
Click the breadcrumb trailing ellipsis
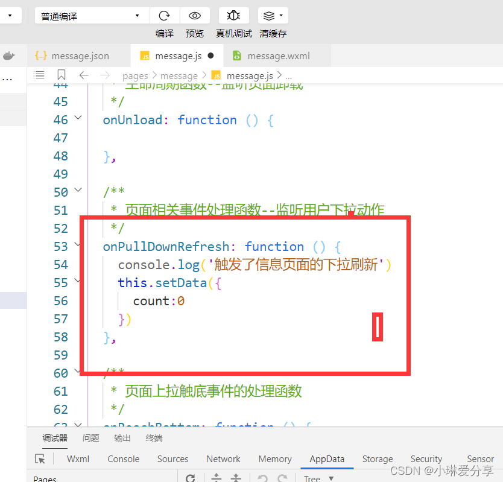click(x=288, y=77)
